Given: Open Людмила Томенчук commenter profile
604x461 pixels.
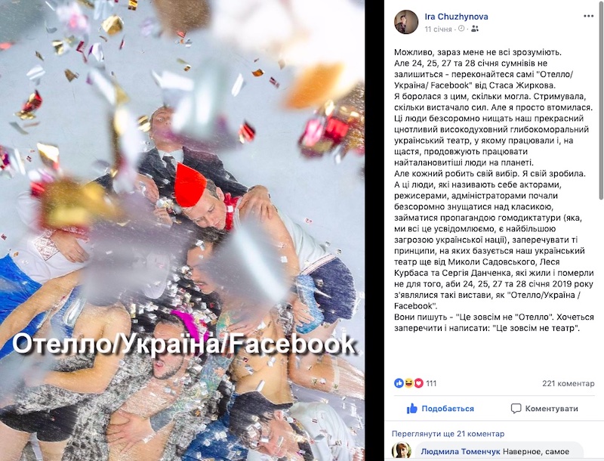Looking at the screenshot, I should point(461,451).
